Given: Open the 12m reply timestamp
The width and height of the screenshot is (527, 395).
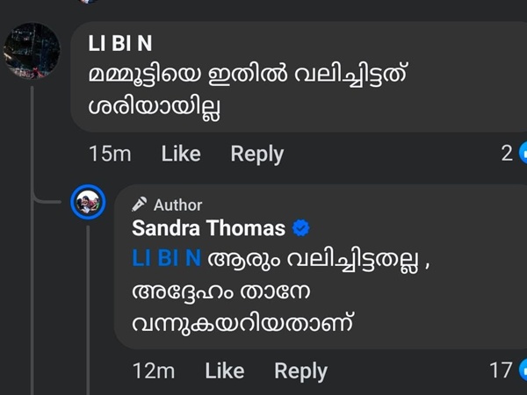Looking at the screenshot, I should click(154, 370).
